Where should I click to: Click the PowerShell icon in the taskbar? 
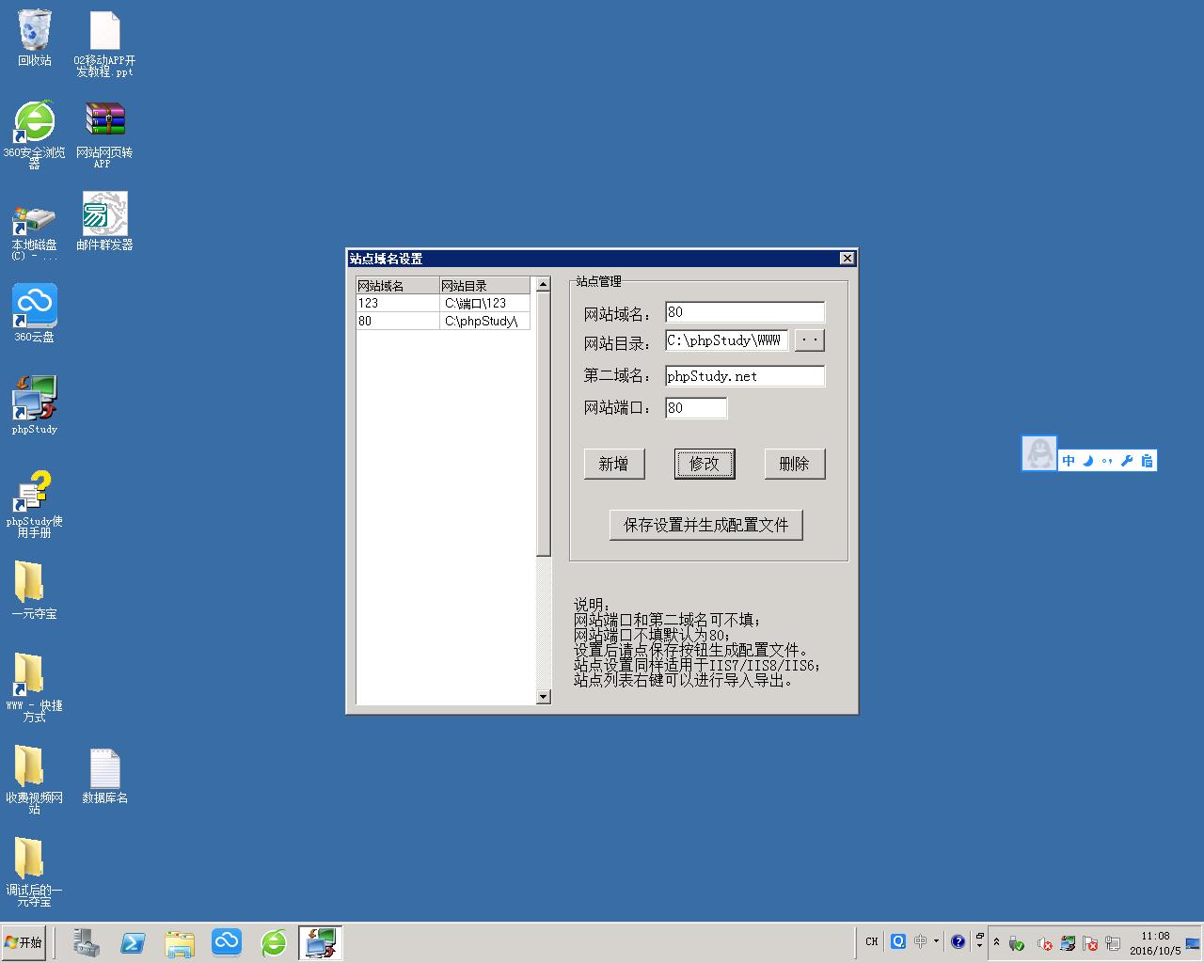pyautogui.click(x=133, y=942)
